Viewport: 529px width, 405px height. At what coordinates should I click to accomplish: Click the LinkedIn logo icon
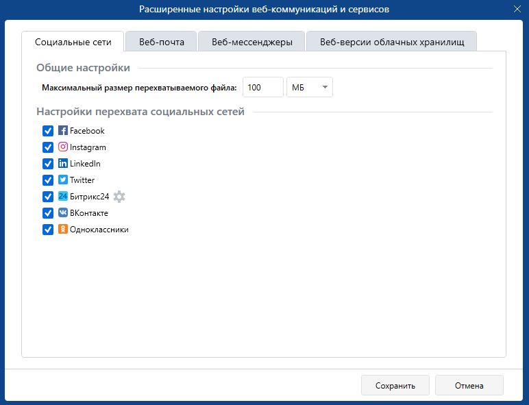(63, 163)
